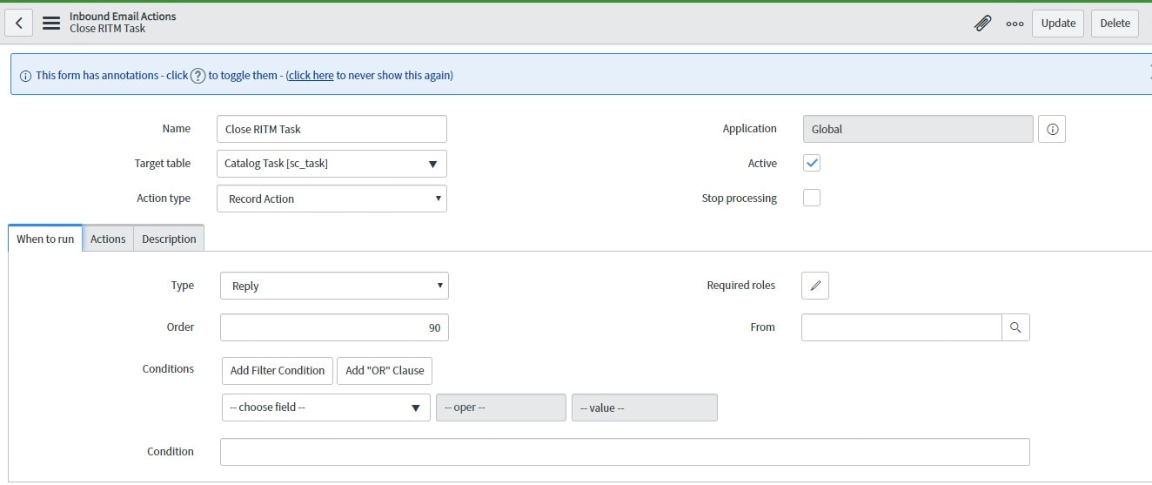Expand the Action type dropdown
1152x485 pixels.
click(x=332, y=199)
